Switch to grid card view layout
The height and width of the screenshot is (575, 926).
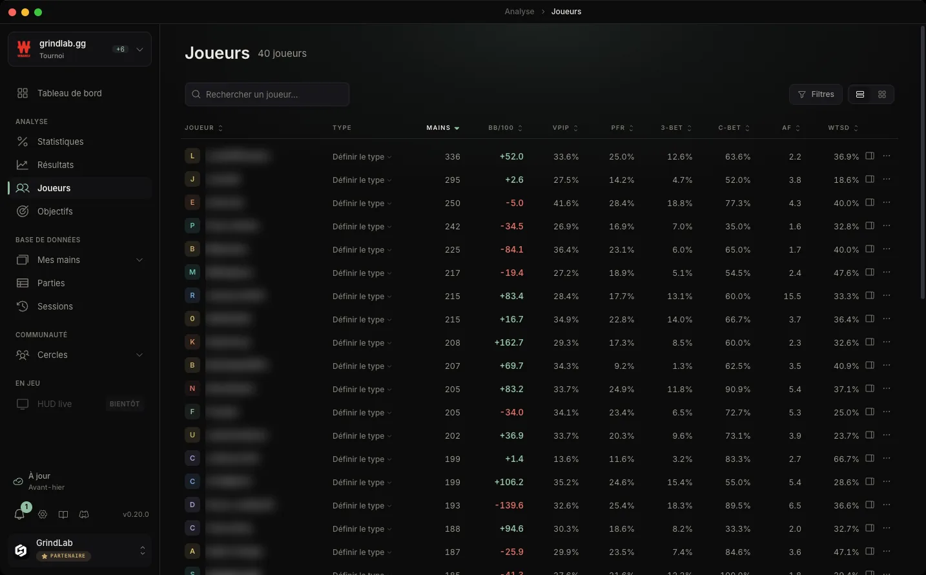pyautogui.click(x=882, y=94)
